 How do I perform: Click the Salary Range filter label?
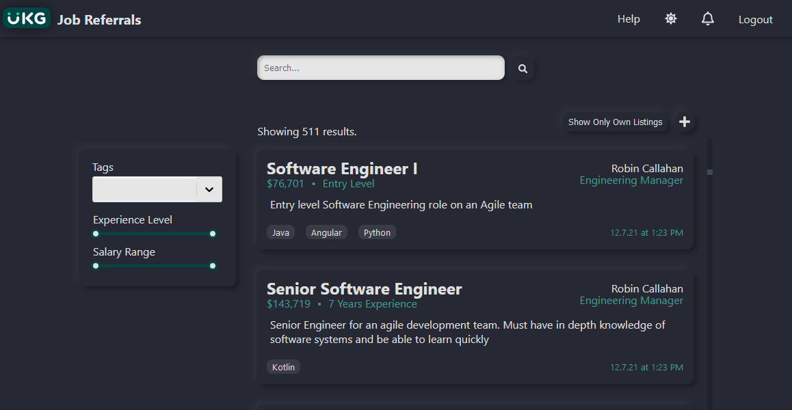click(124, 252)
